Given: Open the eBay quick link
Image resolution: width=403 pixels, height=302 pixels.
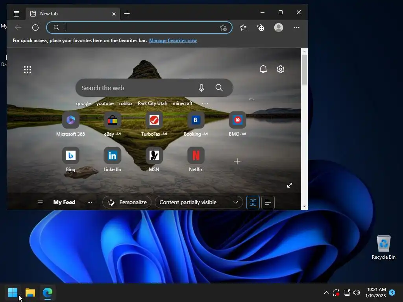Looking at the screenshot, I should [112, 124].
